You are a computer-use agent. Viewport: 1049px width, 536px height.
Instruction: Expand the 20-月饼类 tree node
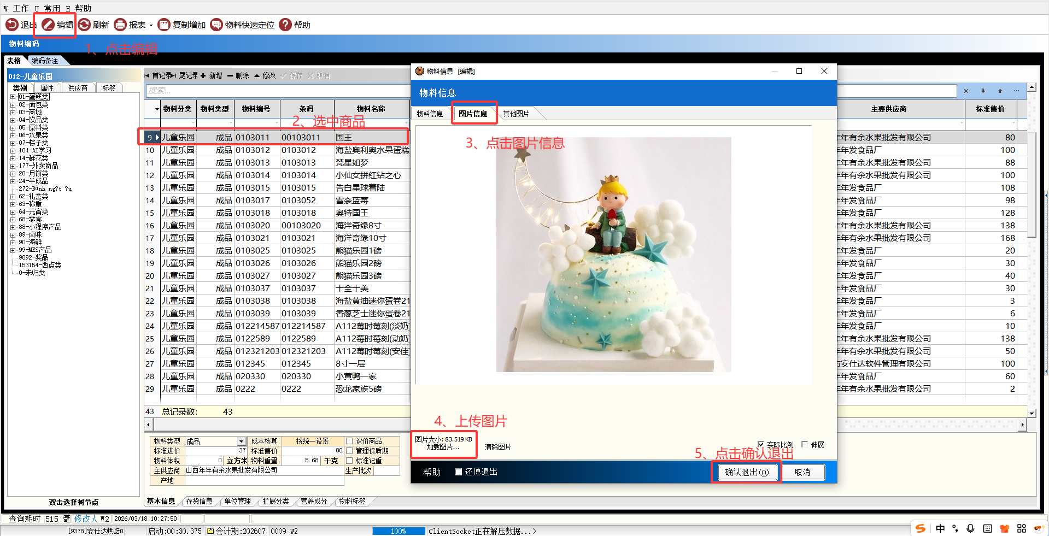(13, 173)
